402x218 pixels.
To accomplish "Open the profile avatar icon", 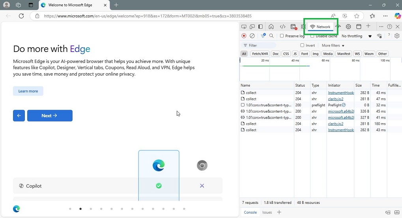I will [6, 5].
